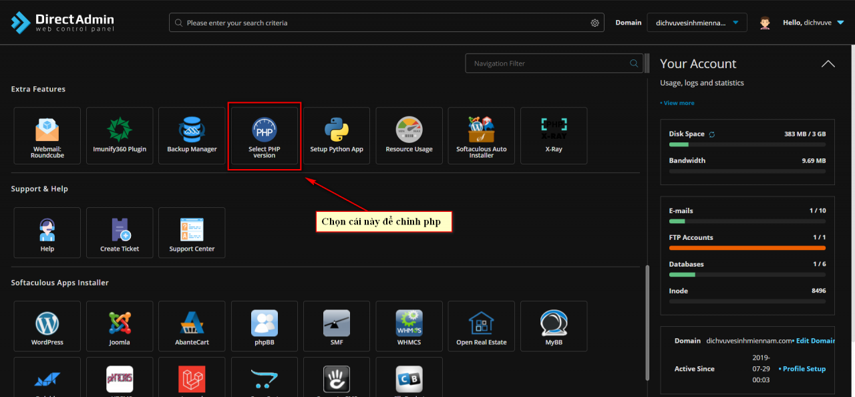The width and height of the screenshot is (855, 397).
Task: Click the Concrete CMS hand icon
Action: point(337,379)
